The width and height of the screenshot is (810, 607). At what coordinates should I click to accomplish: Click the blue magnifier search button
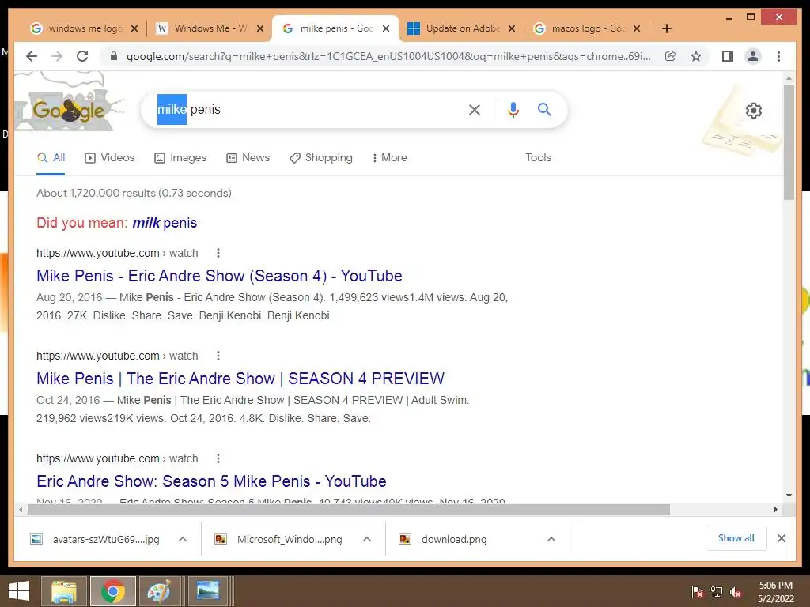click(x=544, y=109)
